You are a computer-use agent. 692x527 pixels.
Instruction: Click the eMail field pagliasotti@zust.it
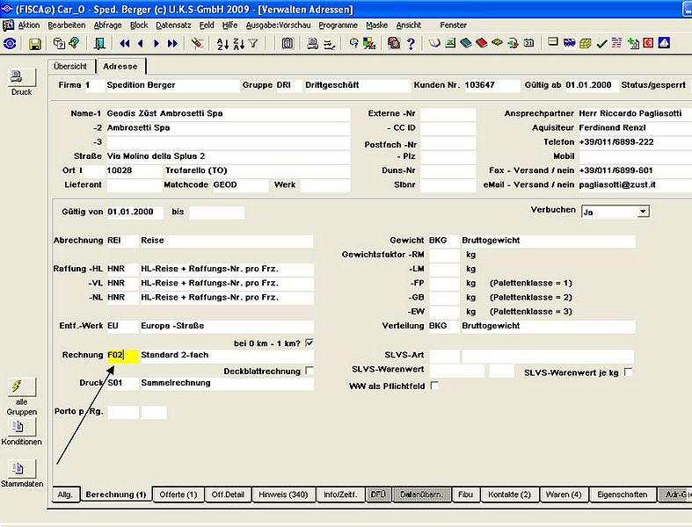pos(635,184)
